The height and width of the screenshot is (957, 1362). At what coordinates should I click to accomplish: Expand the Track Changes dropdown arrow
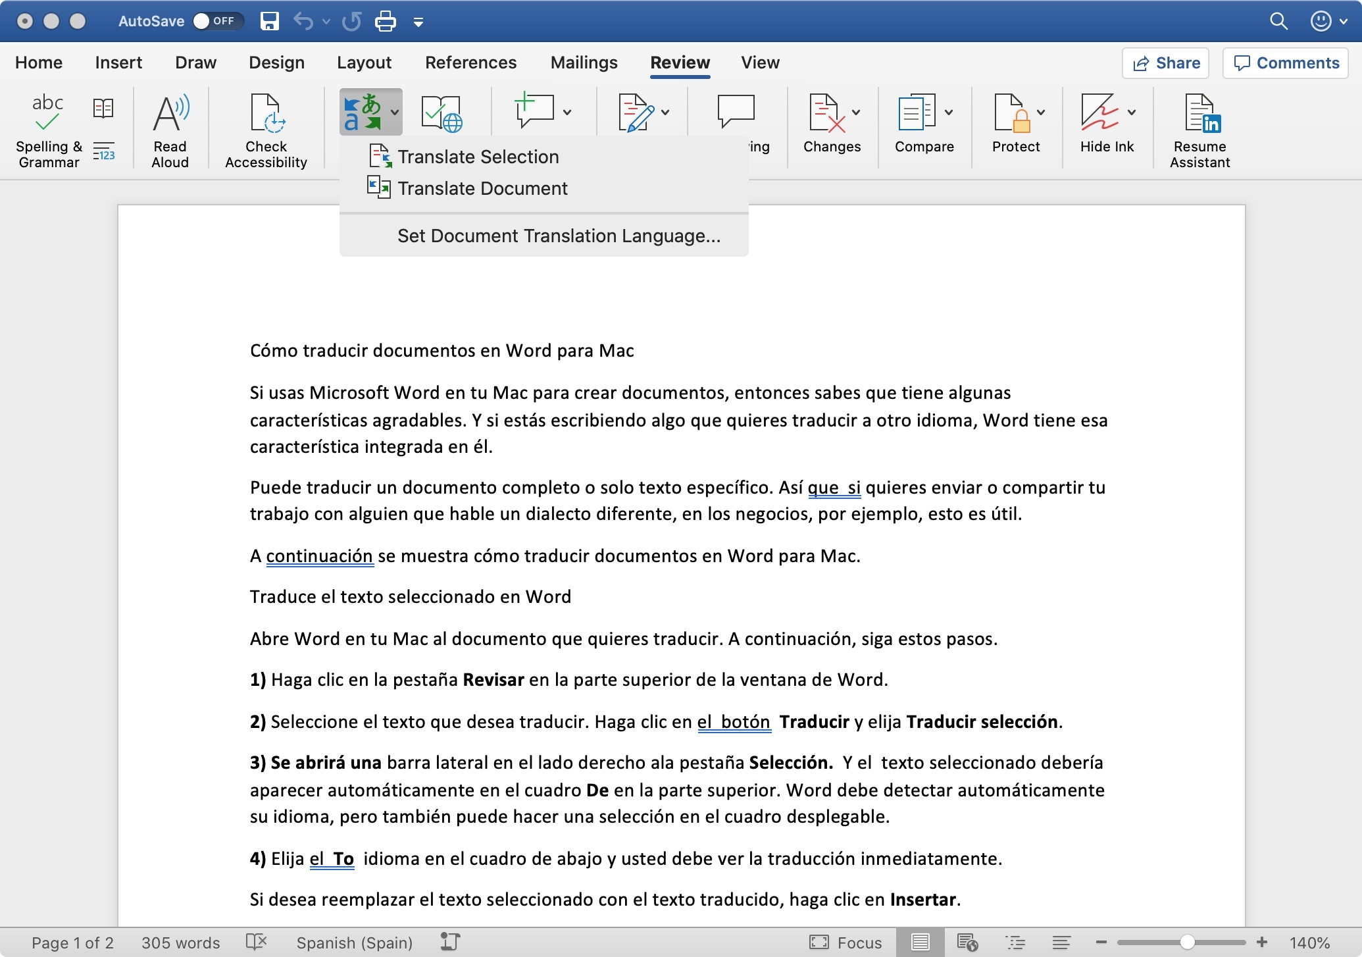point(665,113)
